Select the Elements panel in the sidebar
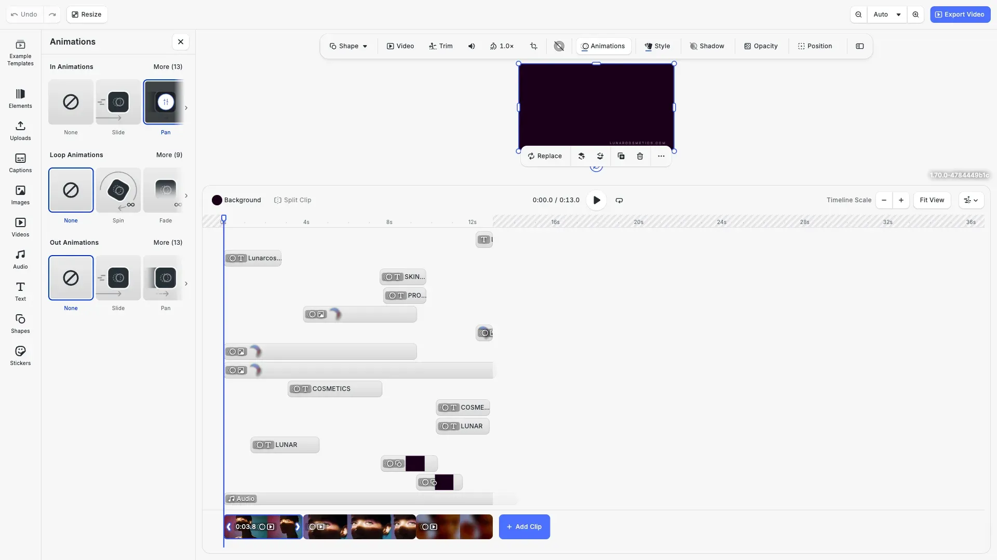The image size is (997, 560). [20, 99]
